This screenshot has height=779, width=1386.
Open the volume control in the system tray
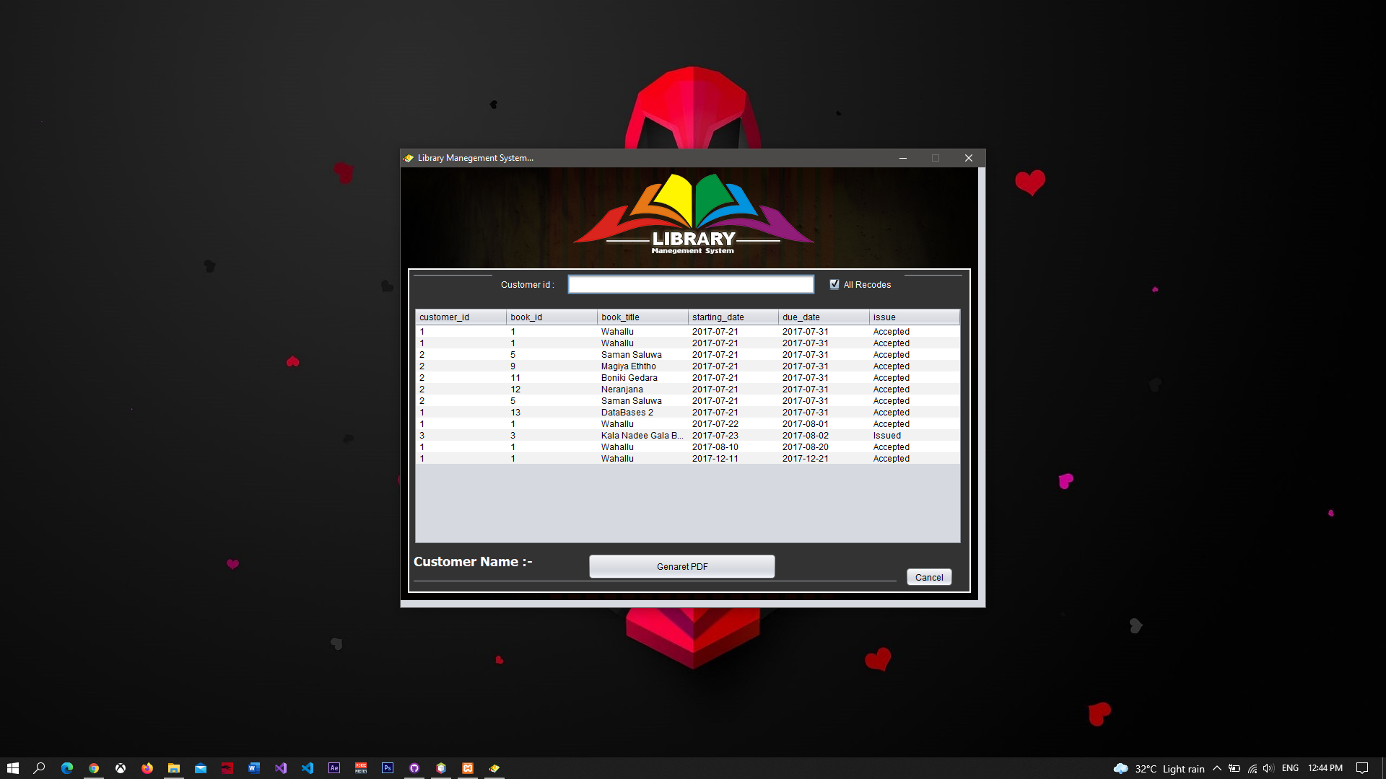[x=1268, y=767]
